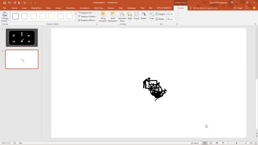Click Send Backward icon
The height and width of the screenshot is (145, 258).
pos(113,14)
